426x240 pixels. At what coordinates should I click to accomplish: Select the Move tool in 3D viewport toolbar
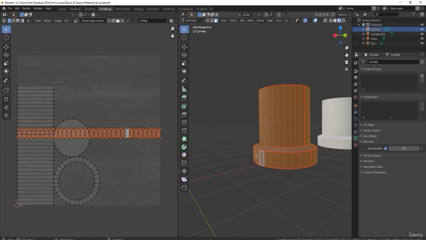pyautogui.click(x=184, y=47)
